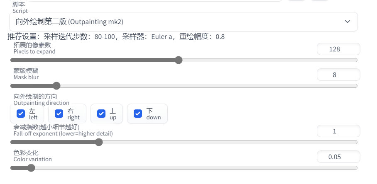Click the Color variation 0.05 input box
Image resolution: width=377 pixels, height=184 pixels.
tap(338, 157)
